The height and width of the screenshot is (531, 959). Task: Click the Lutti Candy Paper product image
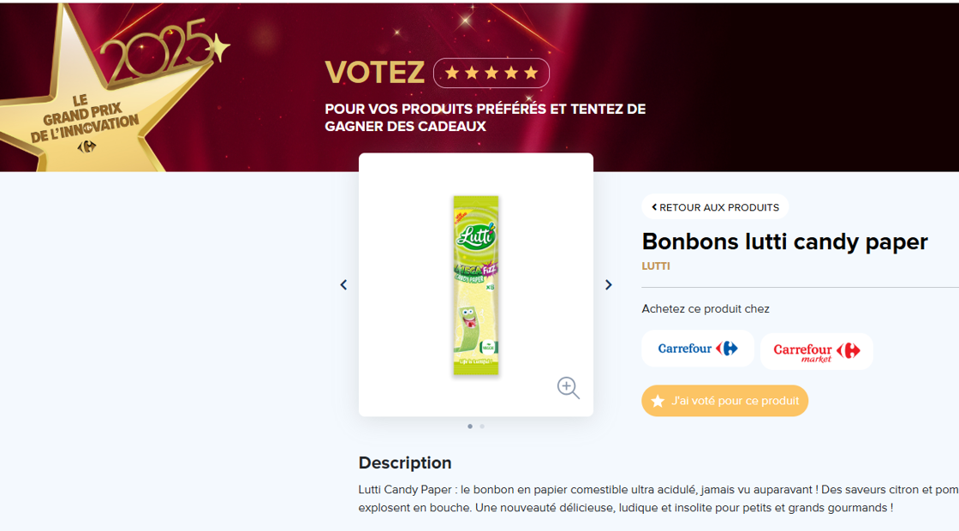[476, 285]
